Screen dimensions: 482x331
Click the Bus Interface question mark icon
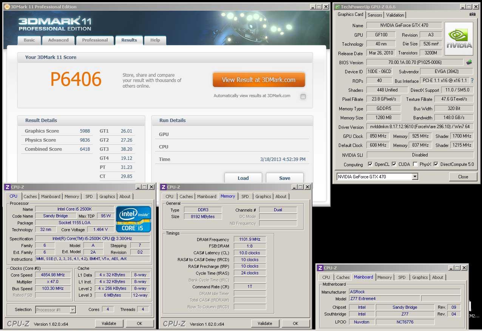click(472, 80)
